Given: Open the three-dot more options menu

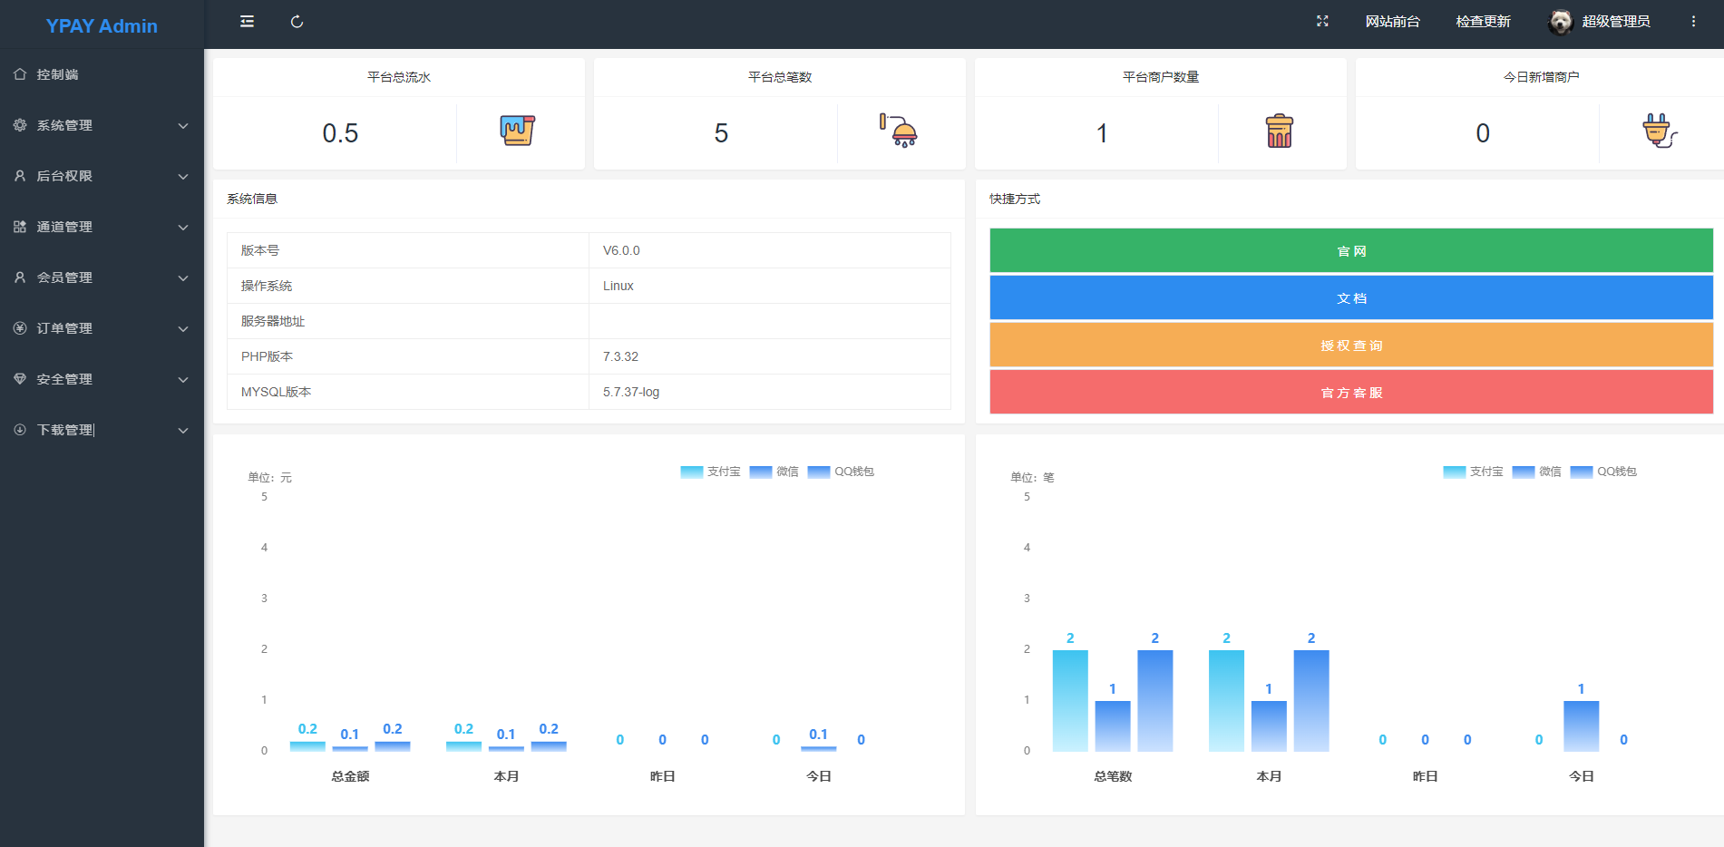Looking at the screenshot, I should [1693, 22].
